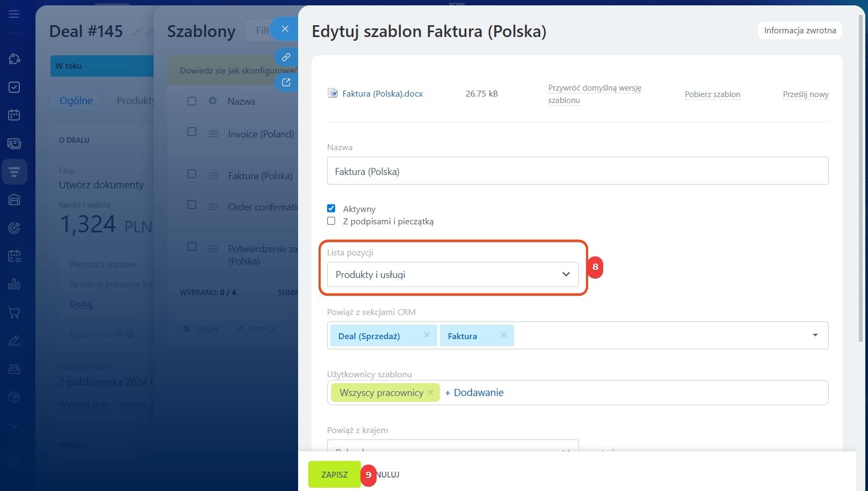Remove the Wszyscy pracownicy user tag
The image size is (868, 491).
click(430, 393)
